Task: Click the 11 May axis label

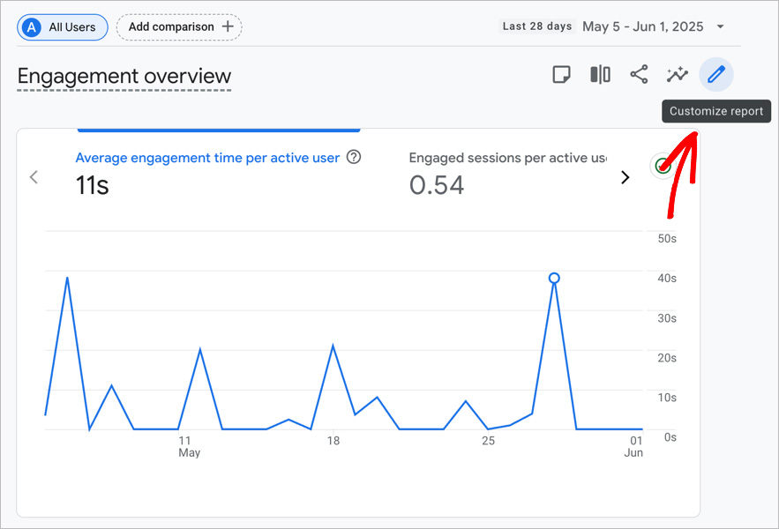Action: (x=190, y=446)
